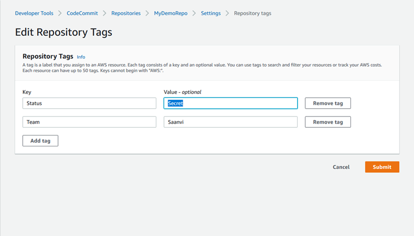
Task: Remove the Status tag
Action: pyautogui.click(x=328, y=103)
